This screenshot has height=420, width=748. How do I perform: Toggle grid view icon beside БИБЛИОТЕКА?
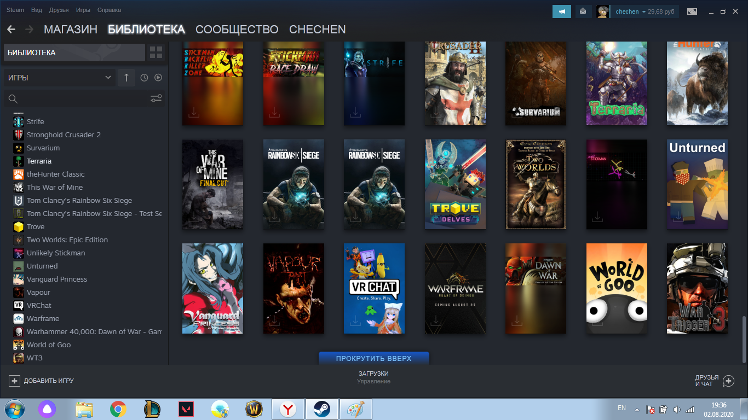[156, 52]
